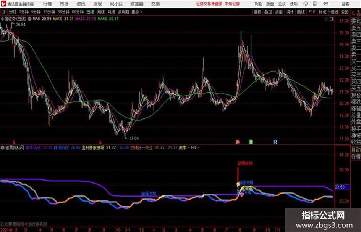Click the red 超强转势 signal label
This screenshot has height=232, width=361.
click(x=245, y=163)
